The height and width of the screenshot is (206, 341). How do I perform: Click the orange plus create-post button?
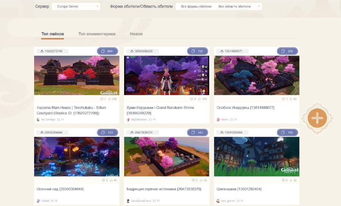317,118
